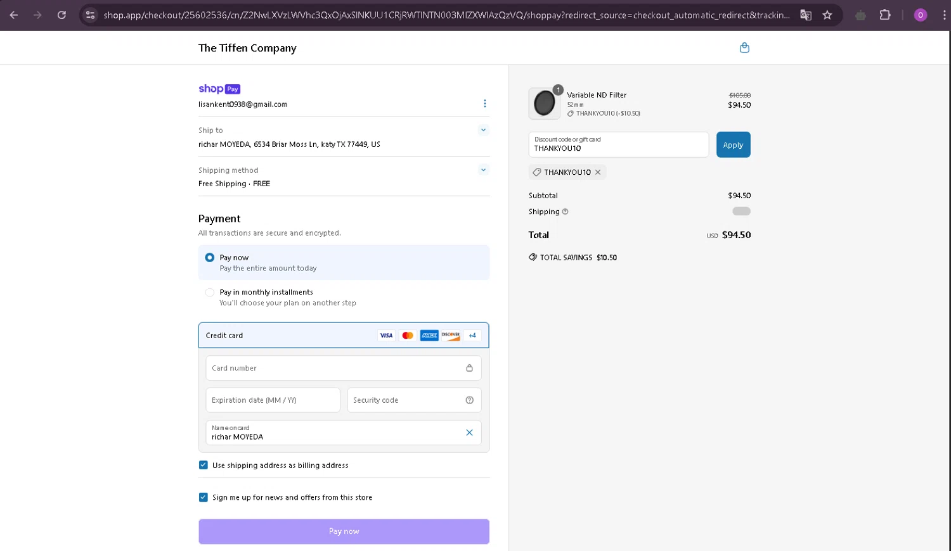Image resolution: width=951 pixels, height=551 pixels.
Task: Click the Discover card logo
Action: click(x=451, y=335)
